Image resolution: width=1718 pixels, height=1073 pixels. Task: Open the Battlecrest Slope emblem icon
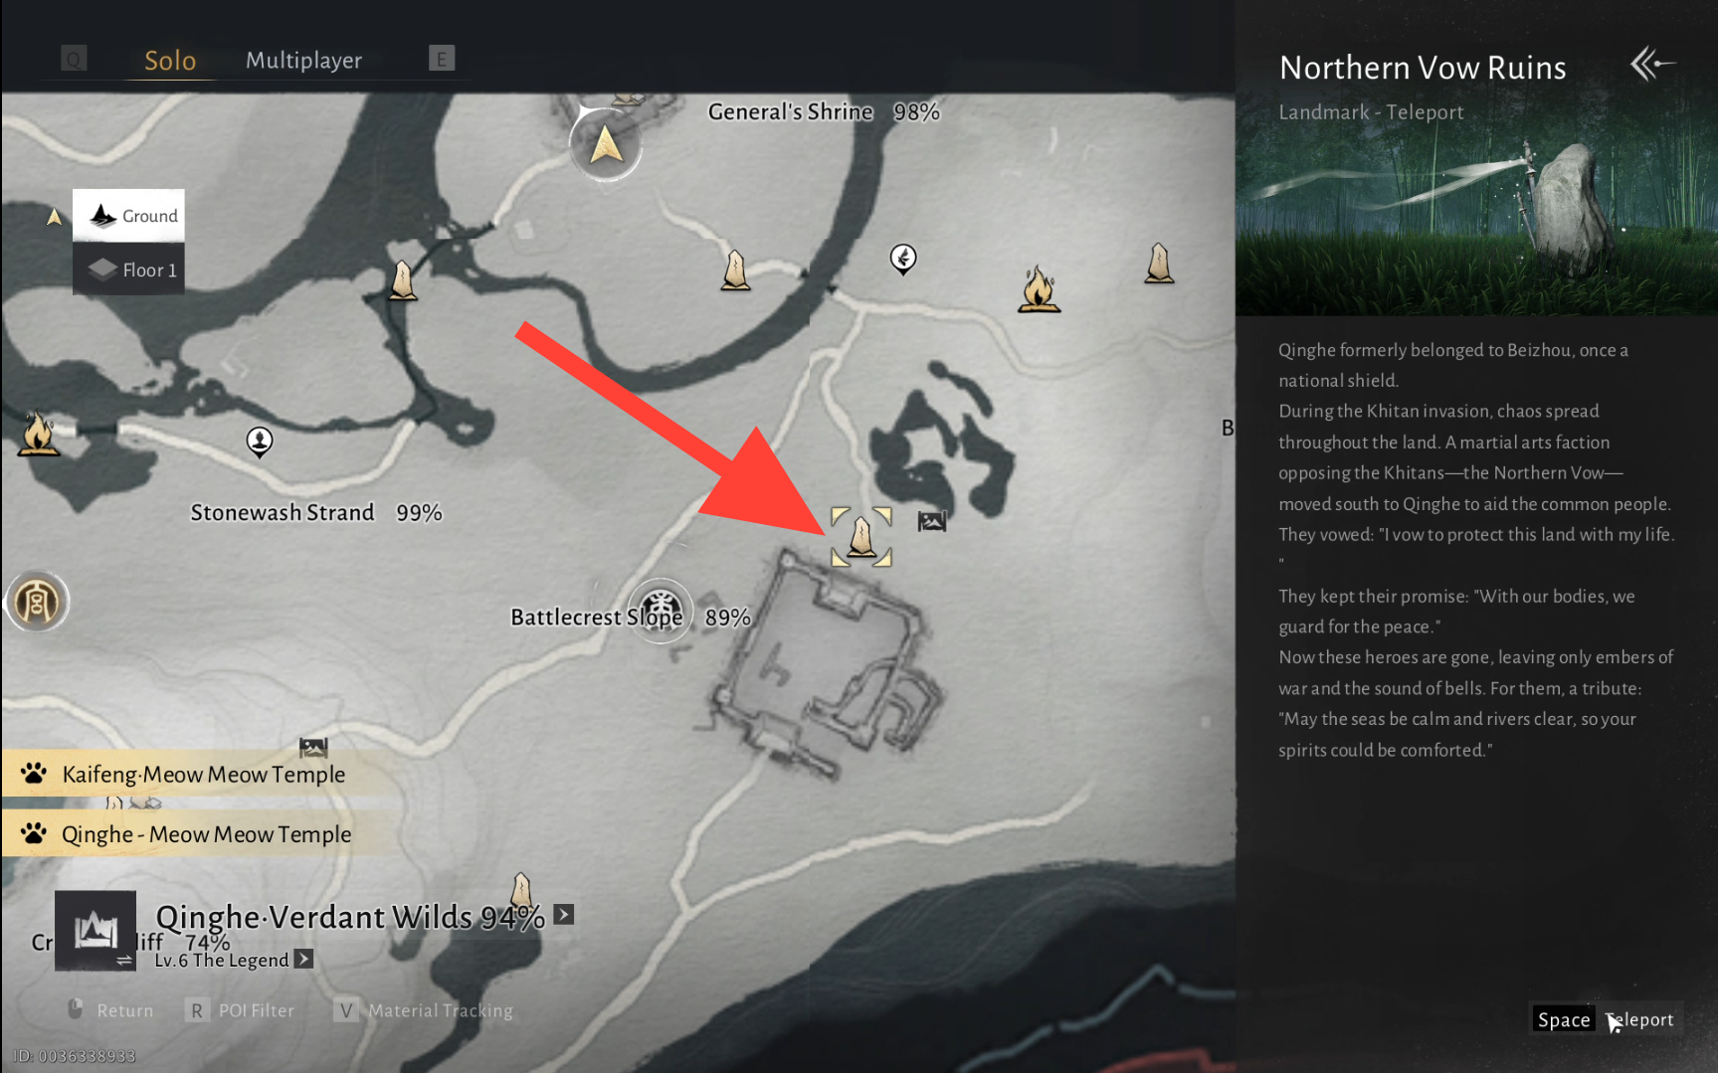pyautogui.click(x=660, y=610)
